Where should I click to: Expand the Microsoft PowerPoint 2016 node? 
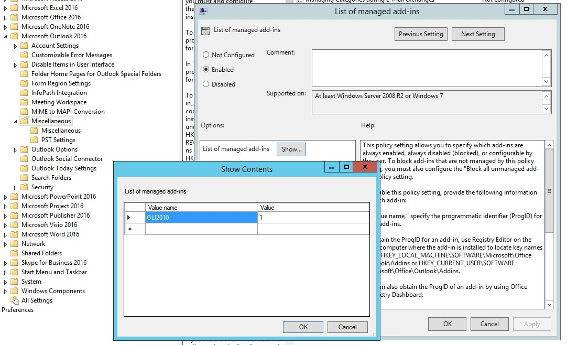coord(5,197)
